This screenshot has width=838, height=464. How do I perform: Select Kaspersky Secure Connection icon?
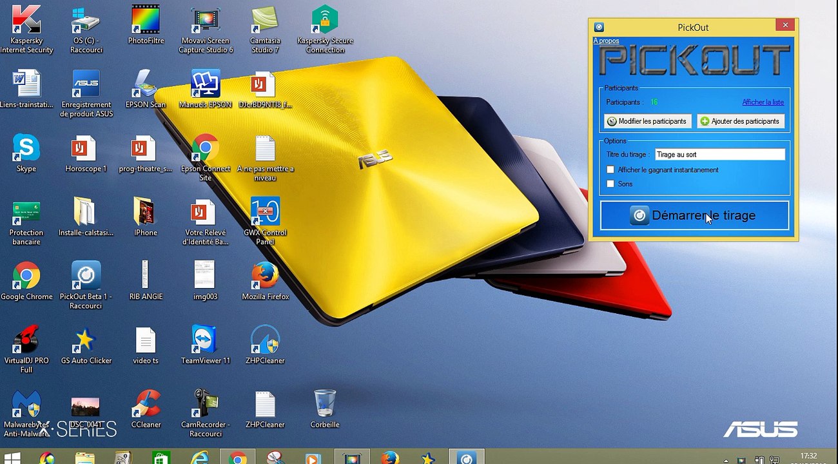coord(325,30)
